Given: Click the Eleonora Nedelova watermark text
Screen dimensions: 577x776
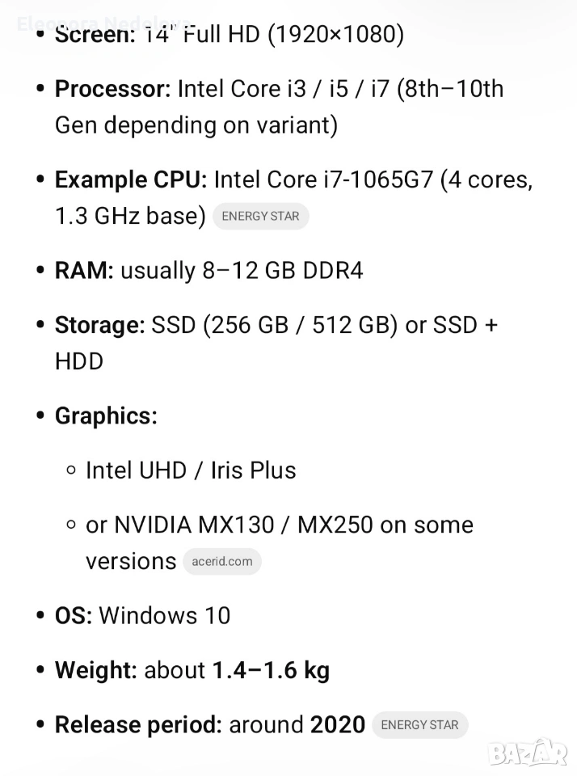Looking at the screenshot, I should click(103, 23).
